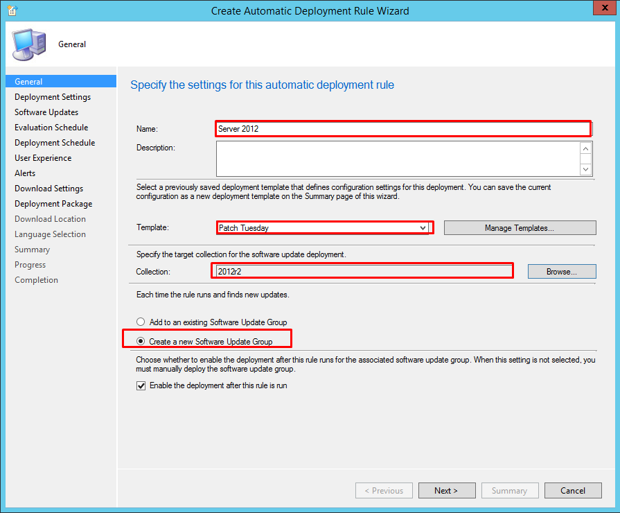Toggle Enable the deployment after rule is run
The height and width of the screenshot is (513, 620).
point(141,385)
